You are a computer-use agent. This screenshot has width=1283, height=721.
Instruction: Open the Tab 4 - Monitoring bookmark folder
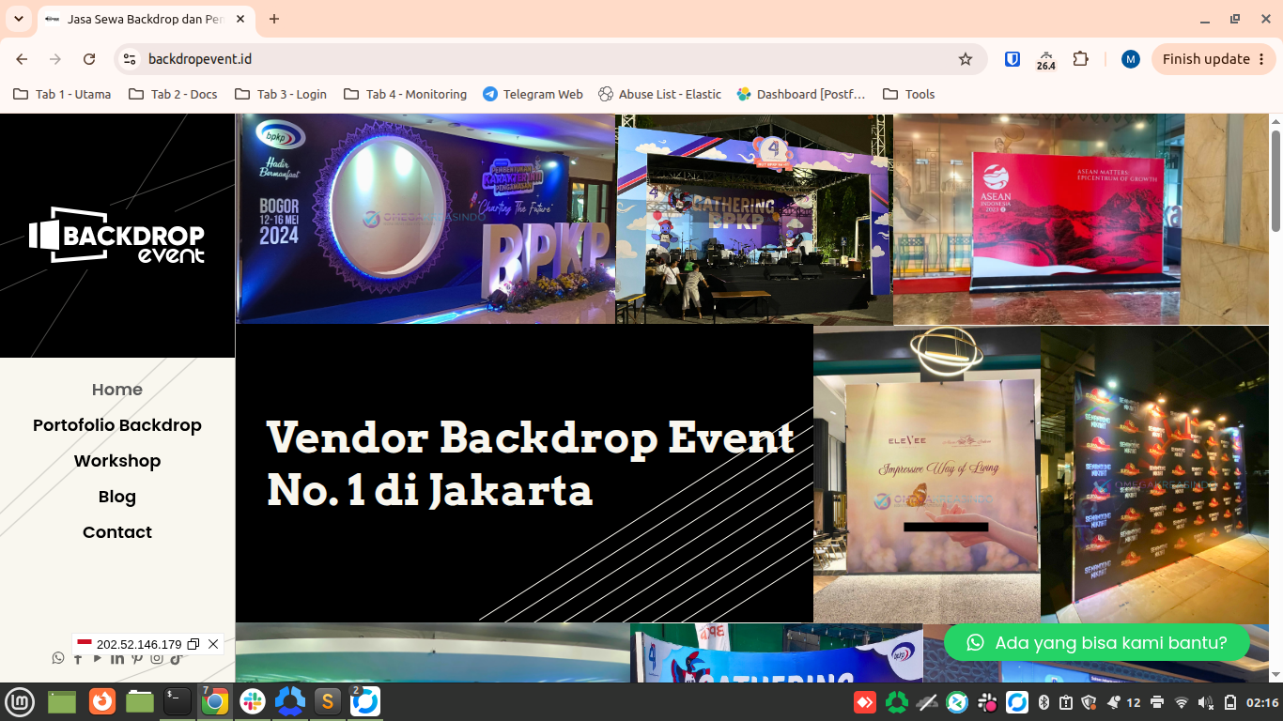click(x=406, y=94)
